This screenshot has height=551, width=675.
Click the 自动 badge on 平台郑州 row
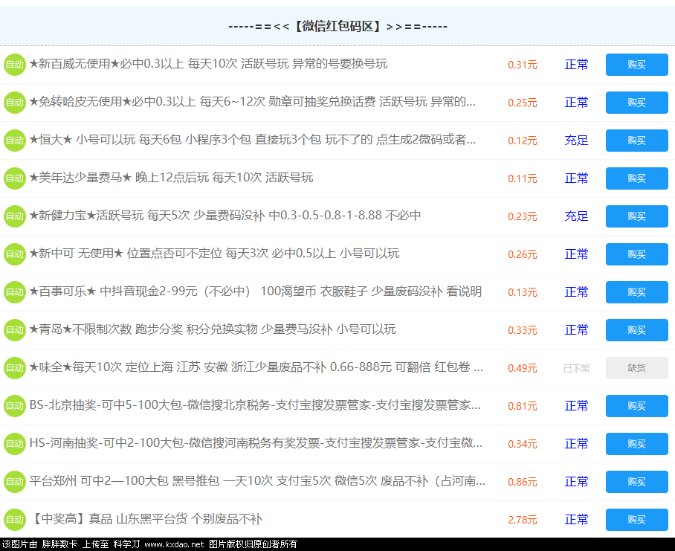coord(15,481)
